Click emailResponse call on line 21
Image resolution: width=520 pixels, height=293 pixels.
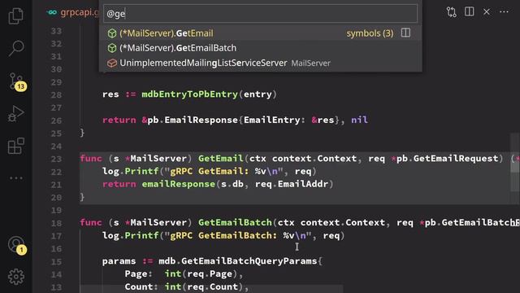(179, 184)
